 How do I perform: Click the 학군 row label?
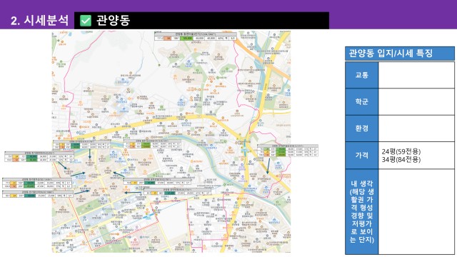point(362,101)
